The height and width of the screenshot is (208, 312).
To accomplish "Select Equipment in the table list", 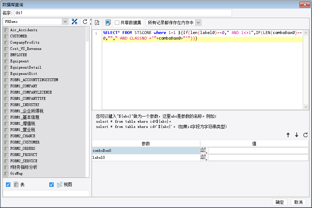I will click(x=19, y=61).
